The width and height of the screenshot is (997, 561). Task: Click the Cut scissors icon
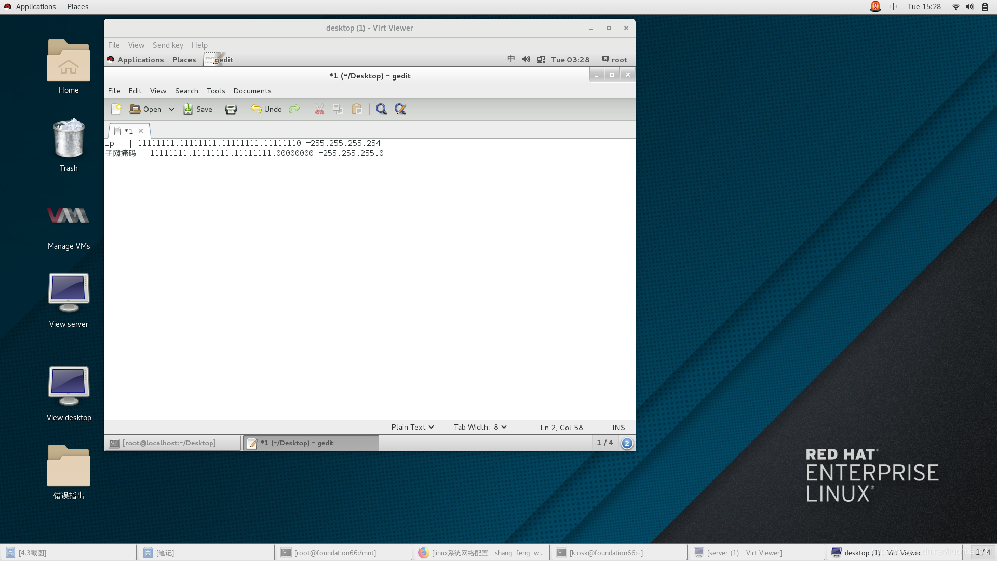coord(319,109)
